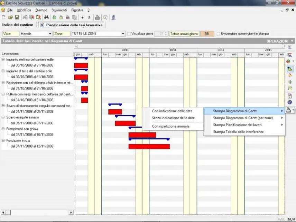Click the red Fondazioni in c.a. Gantt bar

coord(149,147)
